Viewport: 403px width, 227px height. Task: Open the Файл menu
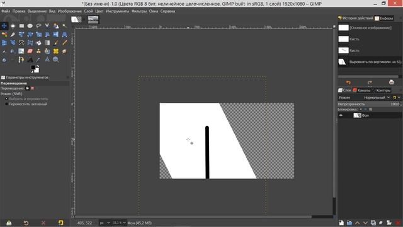(6, 11)
